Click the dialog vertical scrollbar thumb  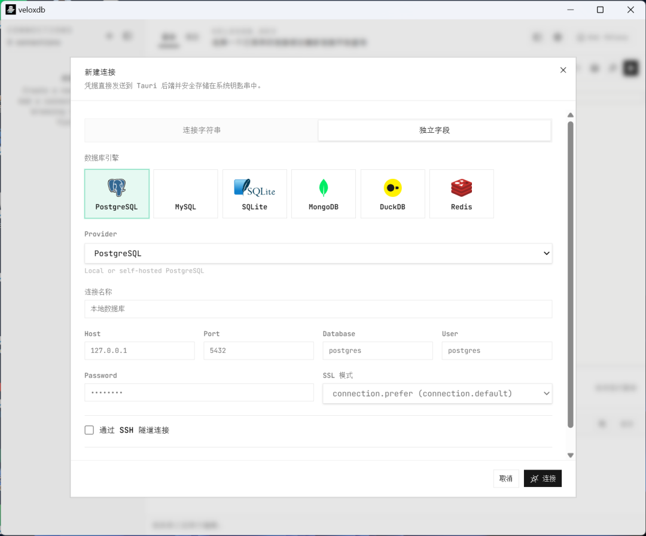click(x=571, y=275)
